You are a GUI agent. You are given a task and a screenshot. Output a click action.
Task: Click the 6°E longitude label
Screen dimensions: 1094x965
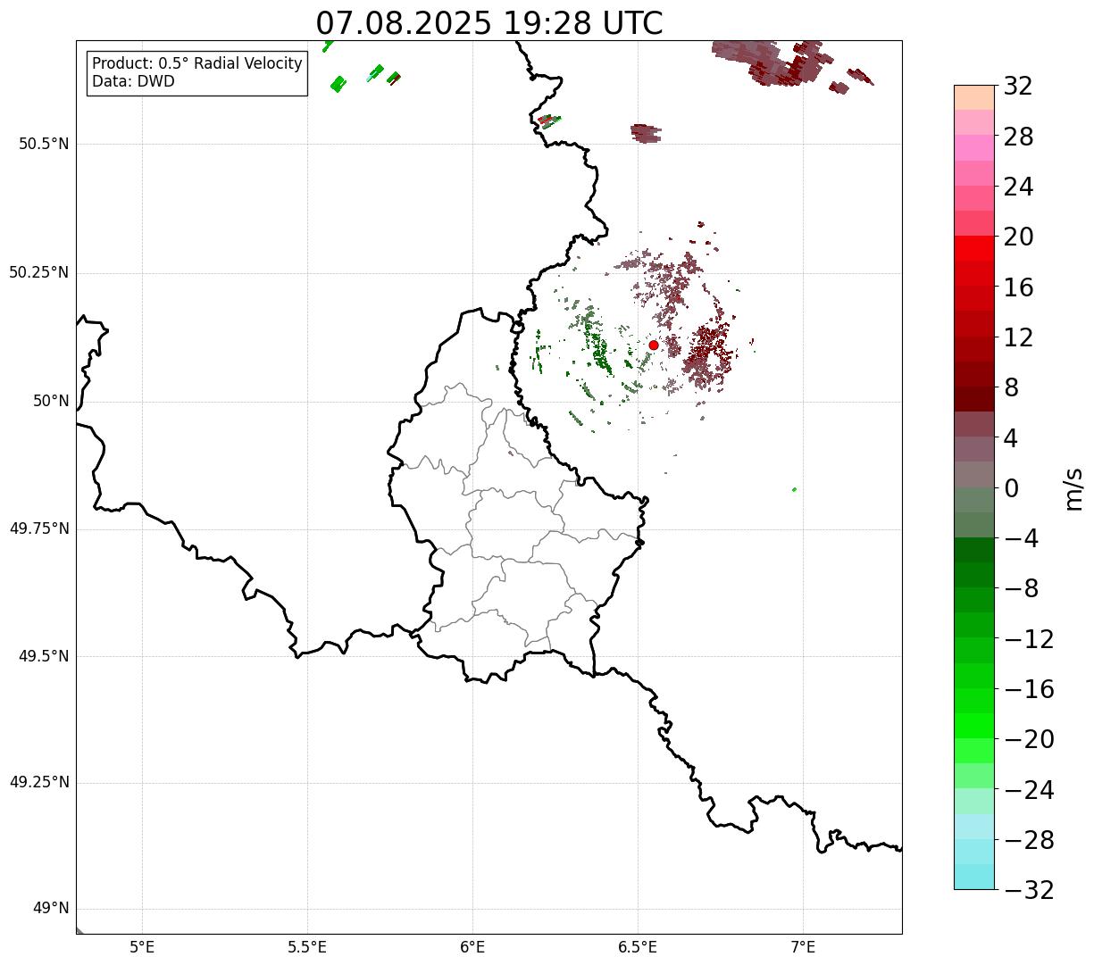(472, 947)
